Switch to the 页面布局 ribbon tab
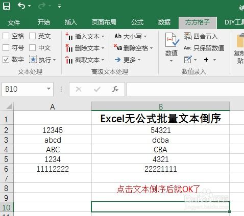 [104, 22]
